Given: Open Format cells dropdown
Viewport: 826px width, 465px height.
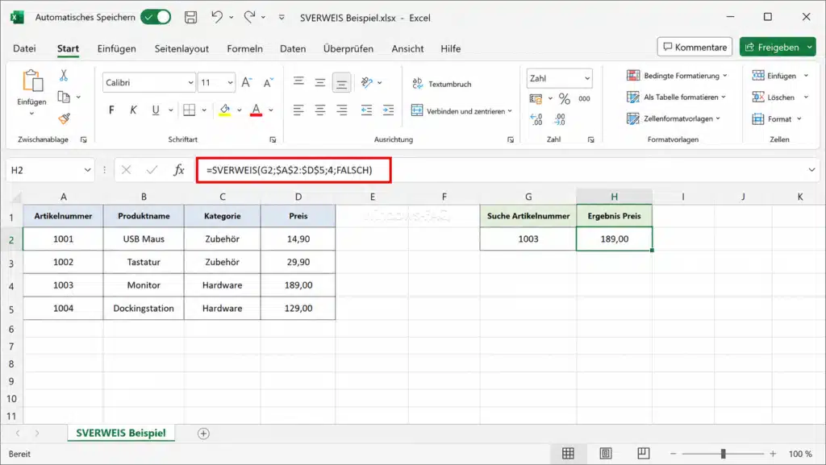Looking at the screenshot, I should (x=799, y=119).
